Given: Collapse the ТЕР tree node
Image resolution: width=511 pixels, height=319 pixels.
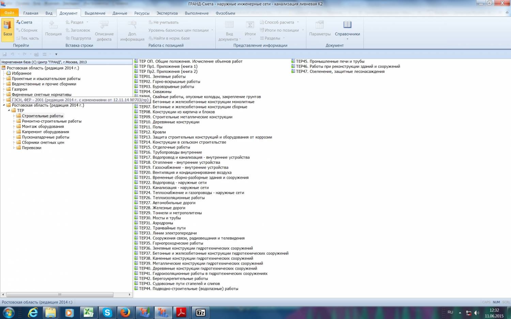Looking at the screenshot, I should (9, 110).
